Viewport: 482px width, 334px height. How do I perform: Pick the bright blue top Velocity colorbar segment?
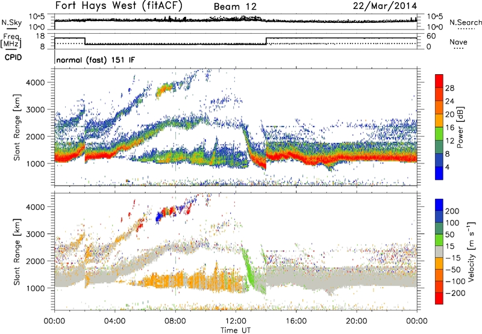[439, 204]
